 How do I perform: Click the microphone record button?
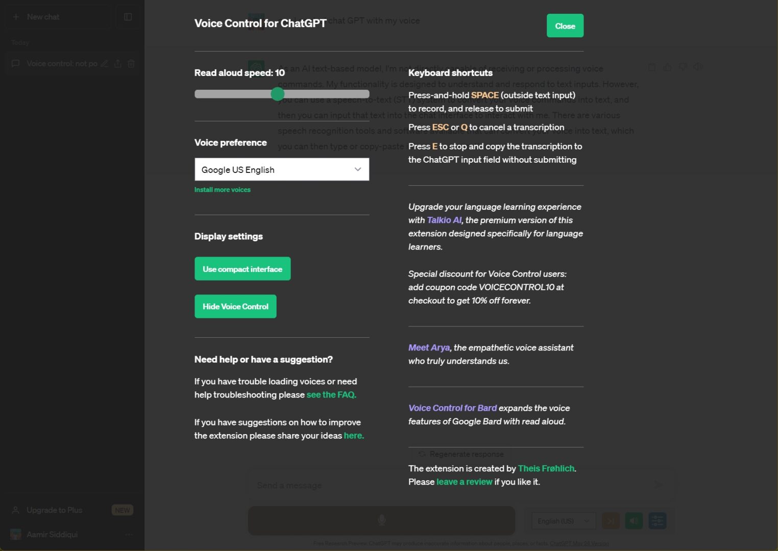point(381,520)
